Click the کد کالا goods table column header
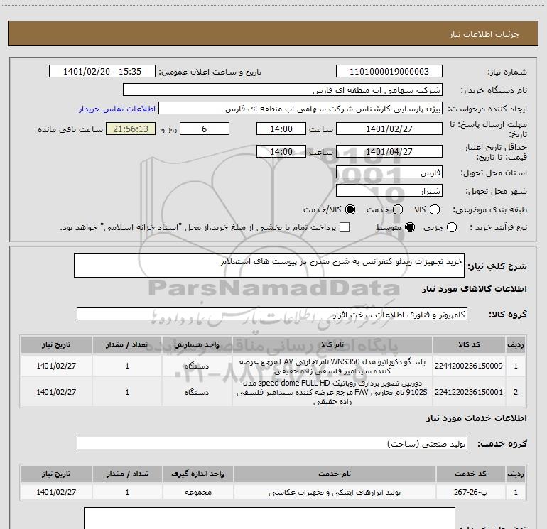The image size is (547, 529). (x=469, y=344)
